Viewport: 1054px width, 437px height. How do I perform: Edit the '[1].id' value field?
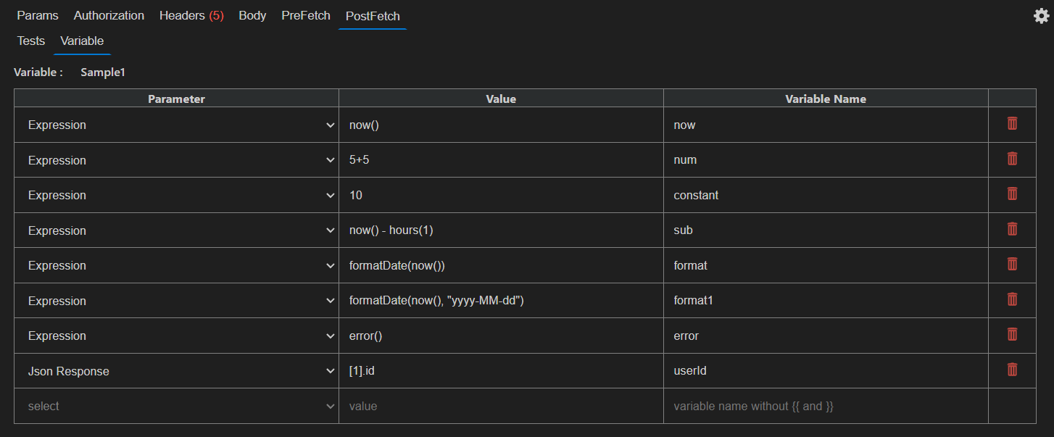pos(501,371)
